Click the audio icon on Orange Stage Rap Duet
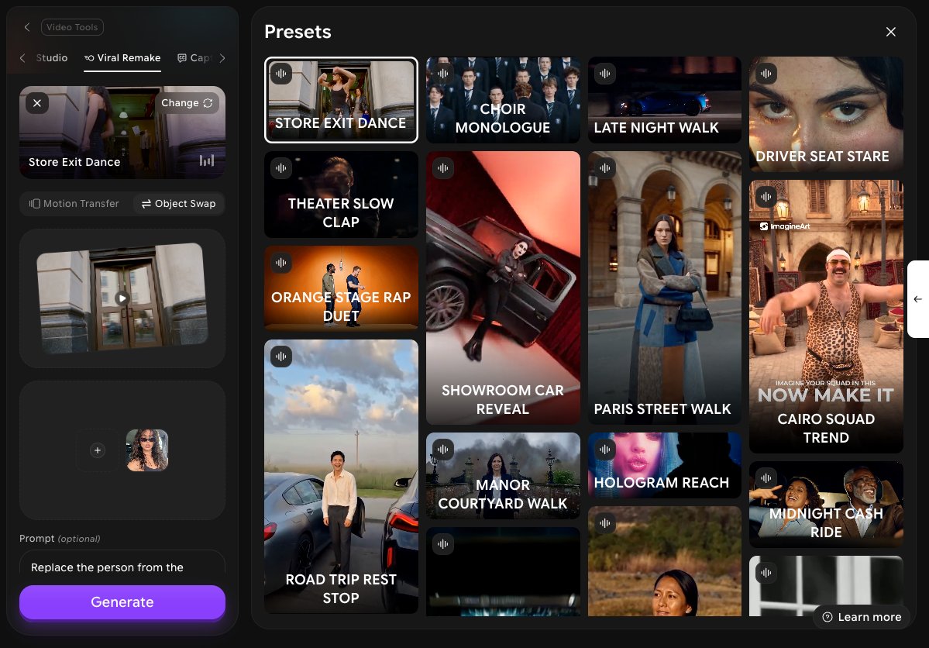Image resolution: width=929 pixels, height=648 pixels. tap(280, 263)
